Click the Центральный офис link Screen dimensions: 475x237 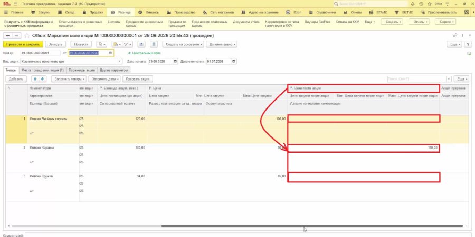point(147,53)
